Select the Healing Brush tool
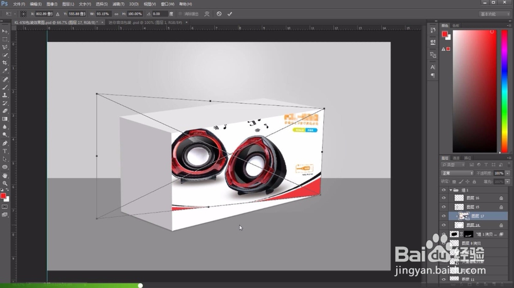Image resolution: width=514 pixels, height=288 pixels. [x=5, y=80]
